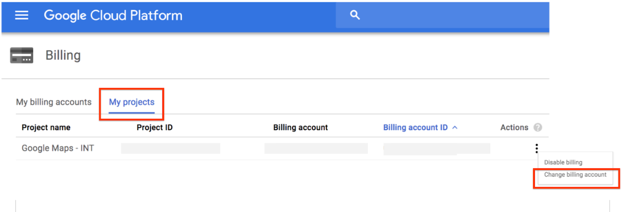
Task: Click the Actions help question mark icon
Action: tap(538, 127)
